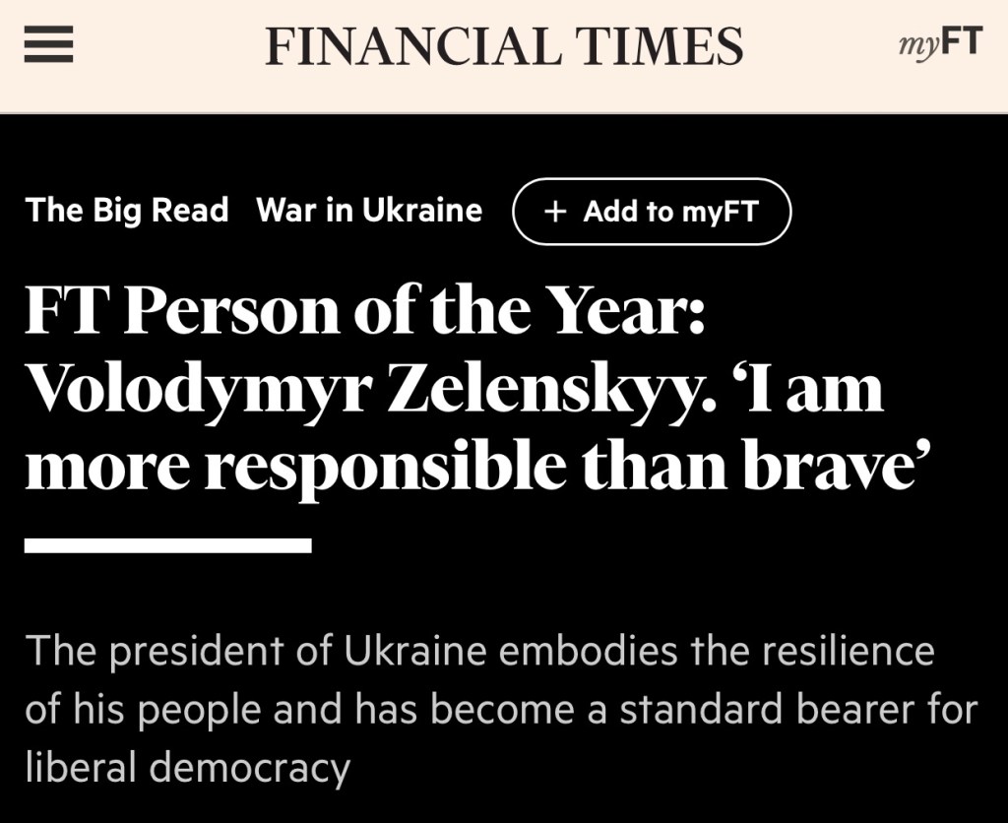Open the War in Ukraine topic
This screenshot has height=823, width=1008.
click(x=369, y=210)
